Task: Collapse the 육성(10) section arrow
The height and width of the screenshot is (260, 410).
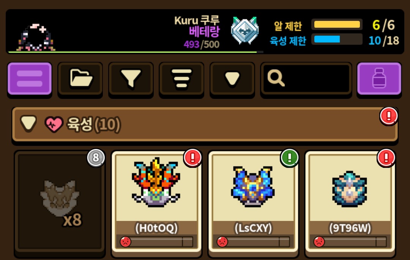Action: point(28,123)
